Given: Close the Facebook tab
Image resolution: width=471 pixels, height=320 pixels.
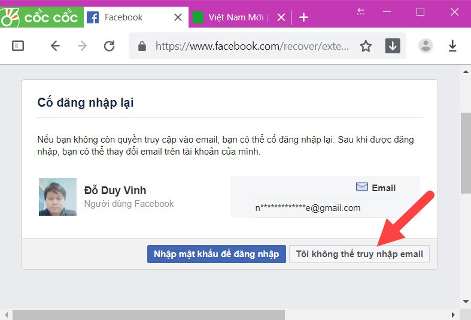Looking at the screenshot, I should click(x=178, y=17).
